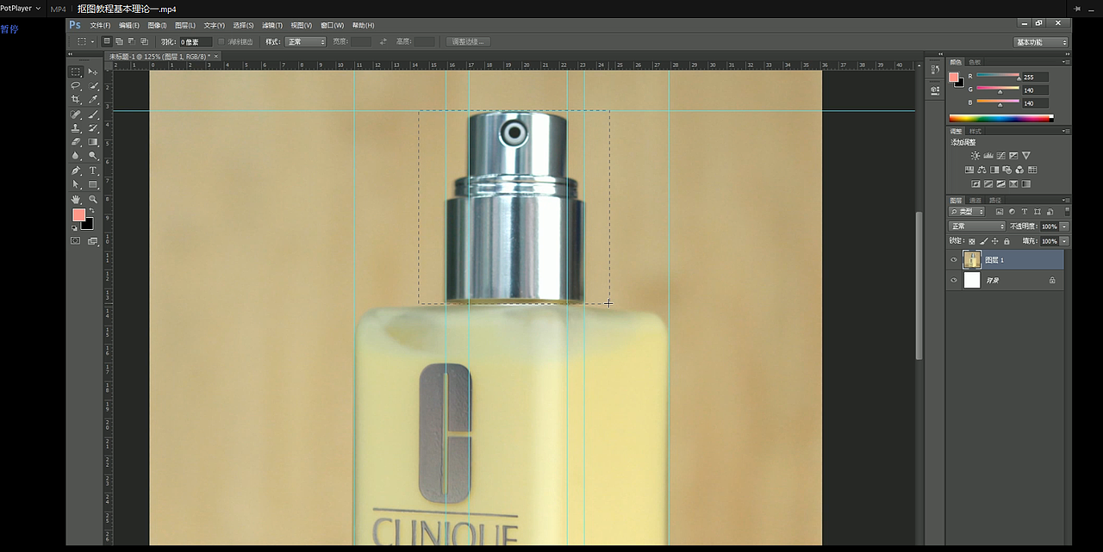Open the marquee tool preset picker arrow

[x=92, y=41]
